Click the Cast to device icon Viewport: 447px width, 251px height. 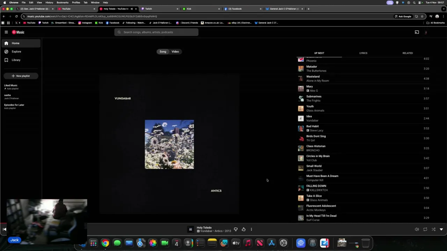click(417, 32)
